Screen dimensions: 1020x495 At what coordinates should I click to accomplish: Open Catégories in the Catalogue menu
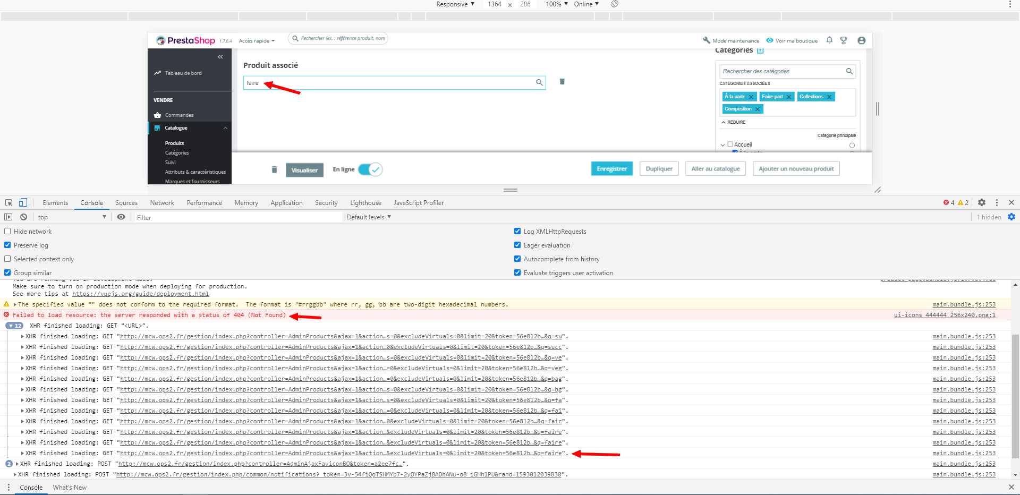[x=177, y=153]
